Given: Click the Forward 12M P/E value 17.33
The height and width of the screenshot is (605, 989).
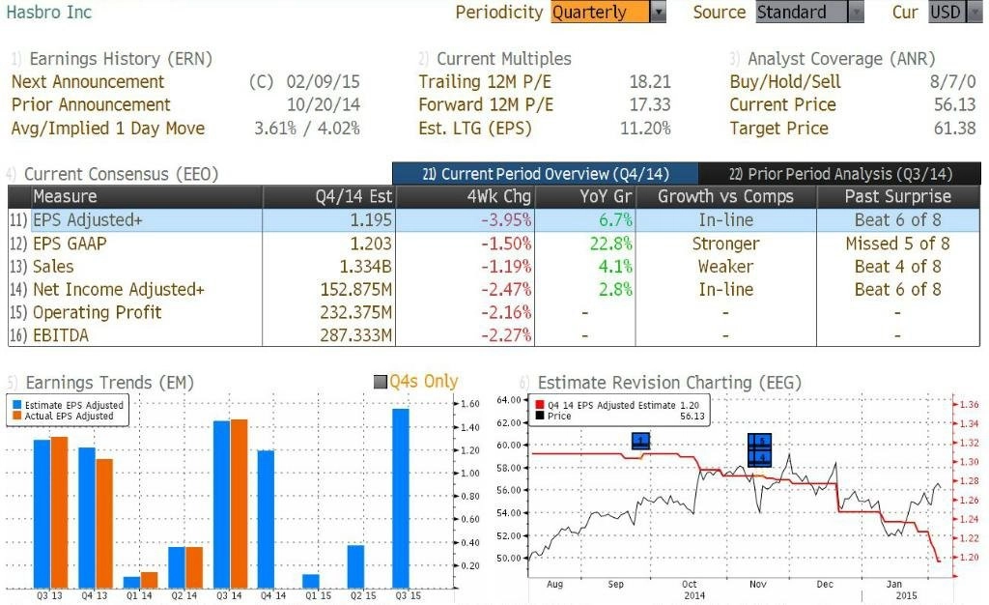Looking at the screenshot, I should click(650, 104).
